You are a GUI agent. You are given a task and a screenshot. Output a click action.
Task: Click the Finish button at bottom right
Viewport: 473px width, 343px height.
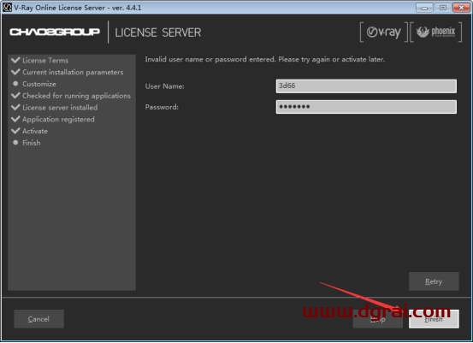[x=434, y=319]
